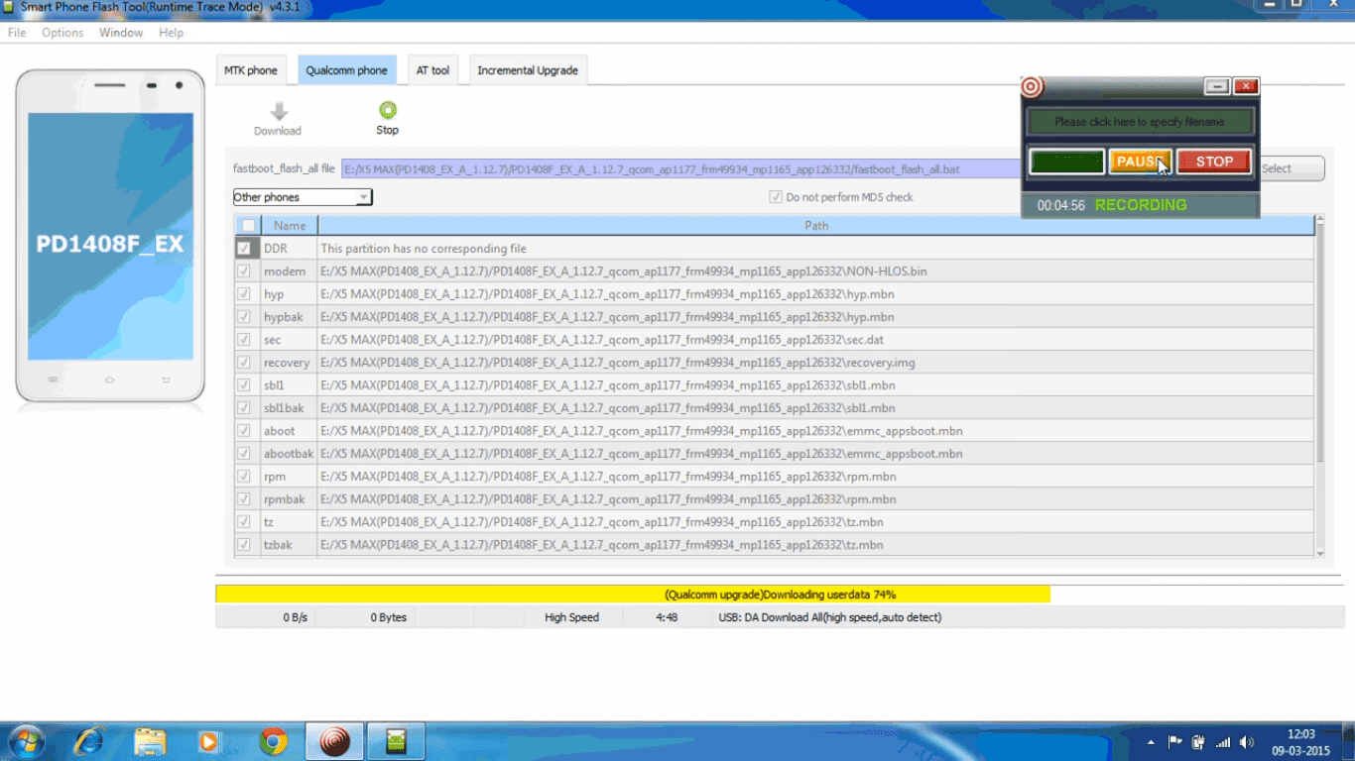The height and width of the screenshot is (761, 1355).
Task: Click the red target logo of the recorder
Action: 1032,87
